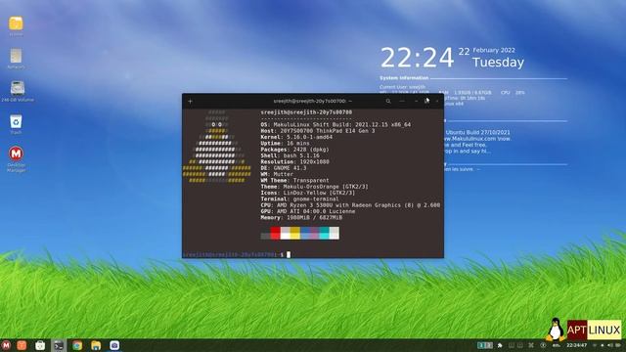626x352 pixels.
Task: Click the circular power tray icon
Action: tap(543, 345)
